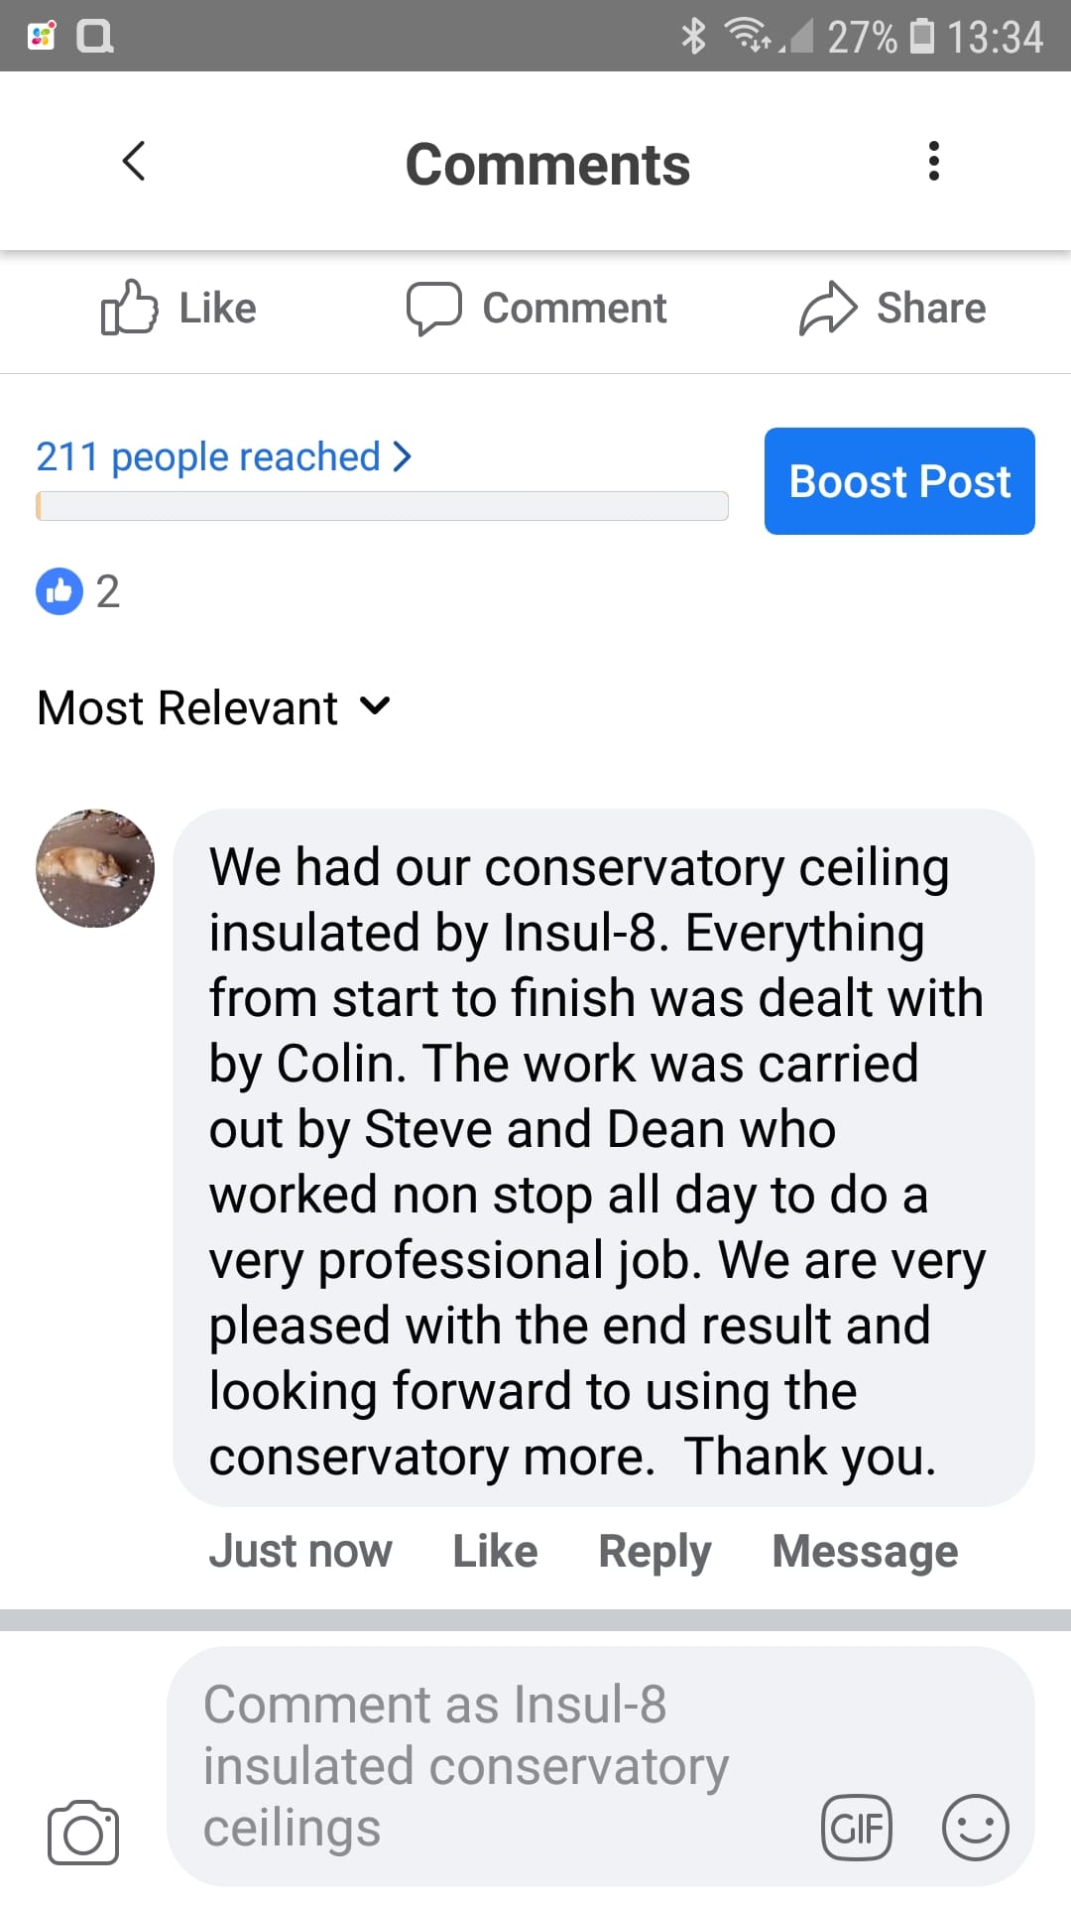Tap the Share arrow icon
The height and width of the screenshot is (1905, 1071).
tap(827, 308)
